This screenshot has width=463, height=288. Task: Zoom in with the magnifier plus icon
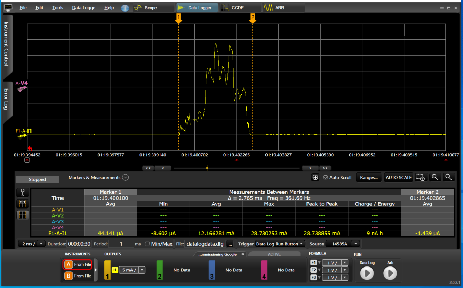[435, 177]
